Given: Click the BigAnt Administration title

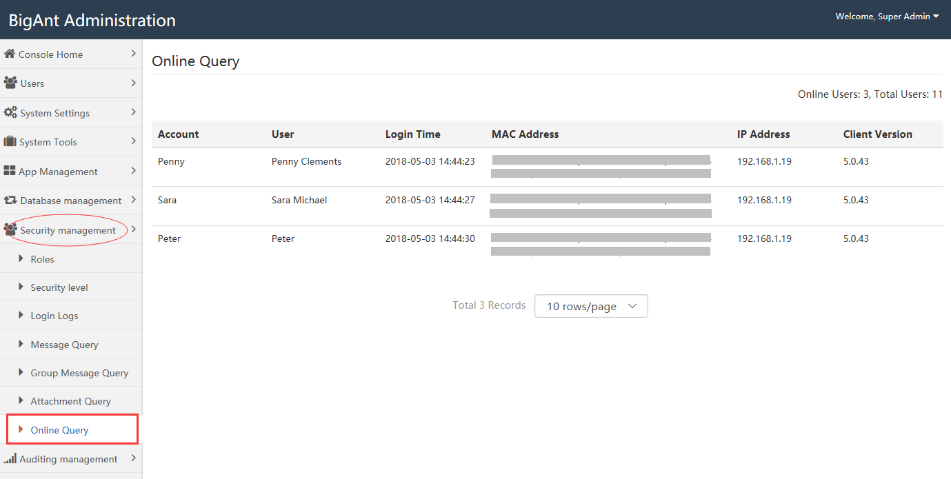Looking at the screenshot, I should [92, 20].
